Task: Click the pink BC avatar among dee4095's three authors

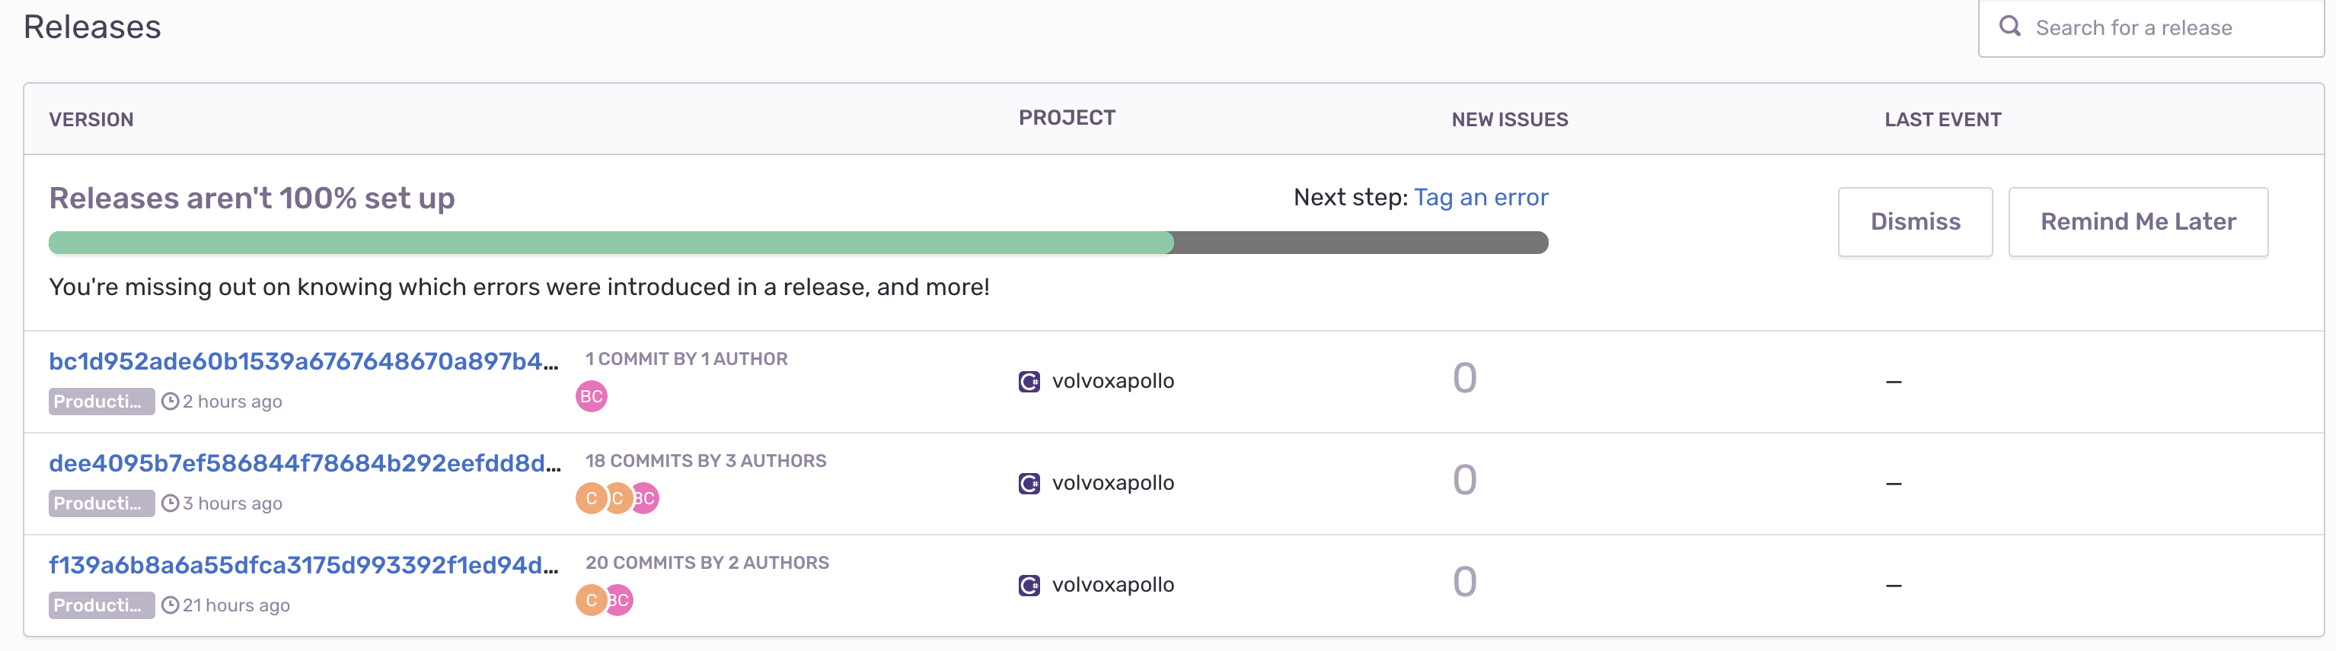Action: coord(645,497)
